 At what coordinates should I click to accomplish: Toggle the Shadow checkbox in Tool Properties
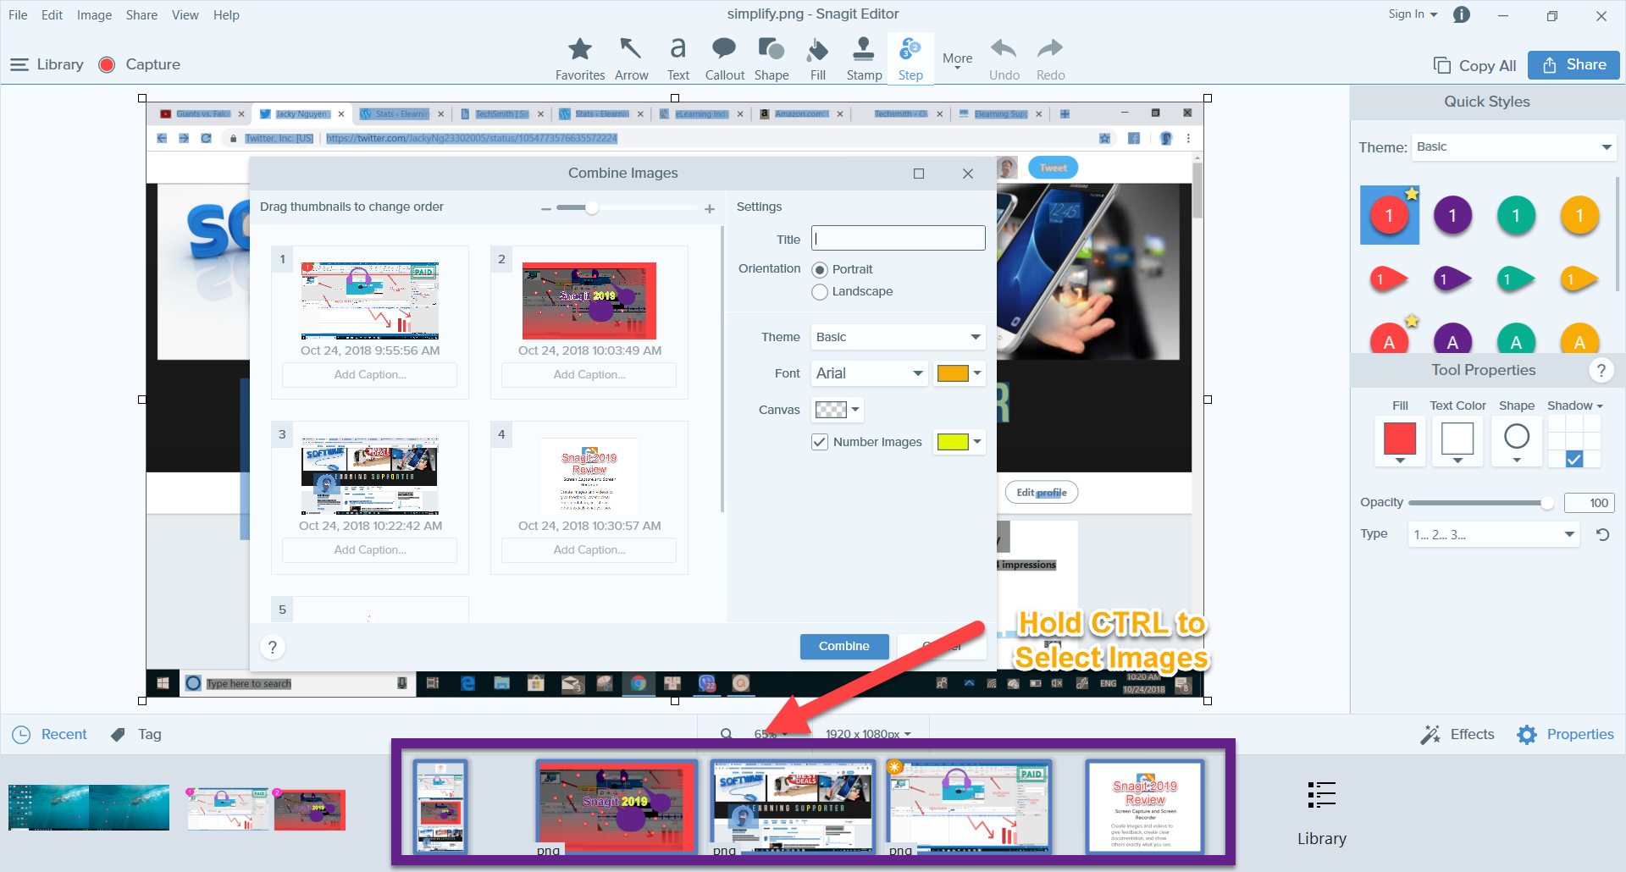[x=1575, y=459]
